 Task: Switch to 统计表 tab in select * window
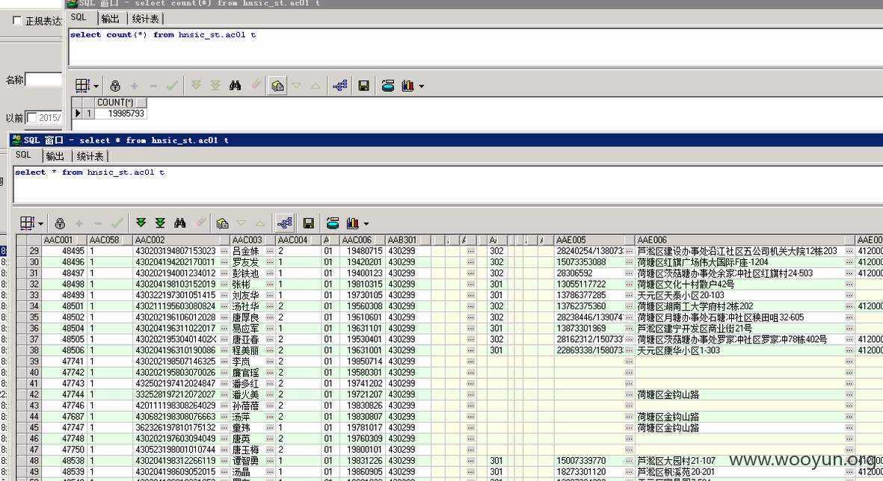click(x=90, y=156)
